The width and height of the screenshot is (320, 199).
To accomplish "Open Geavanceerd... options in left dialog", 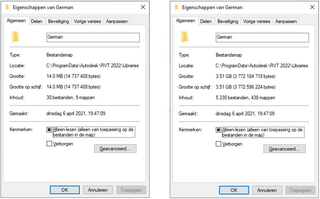I will (115, 149).
